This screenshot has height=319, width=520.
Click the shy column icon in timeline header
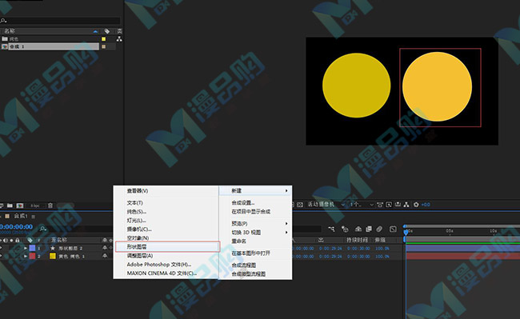pos(105,240)
